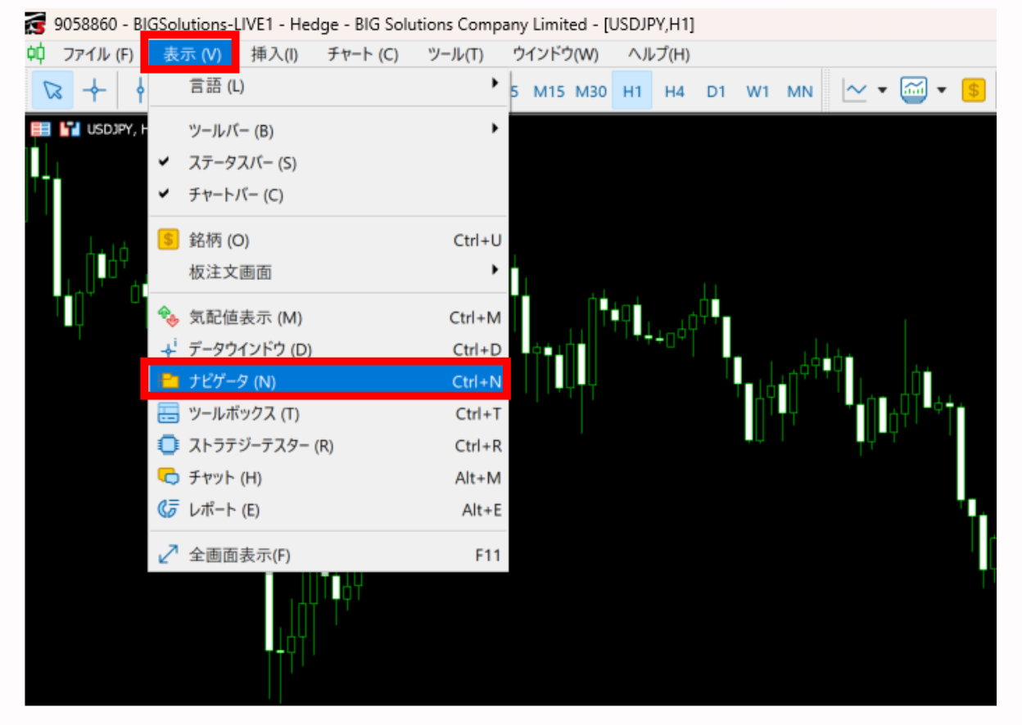The height and width of the screenshot is (725, 1022).
Task: Click the gold dollar symbols toolbar icon
Action: tap(973, 91)
